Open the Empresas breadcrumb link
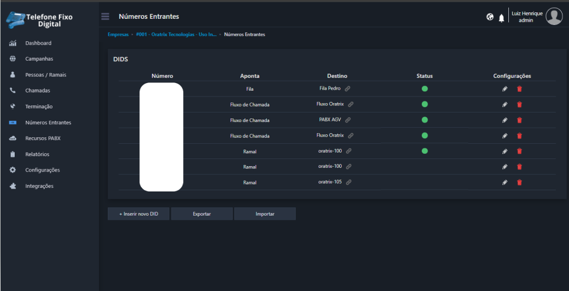 (118, 35)
